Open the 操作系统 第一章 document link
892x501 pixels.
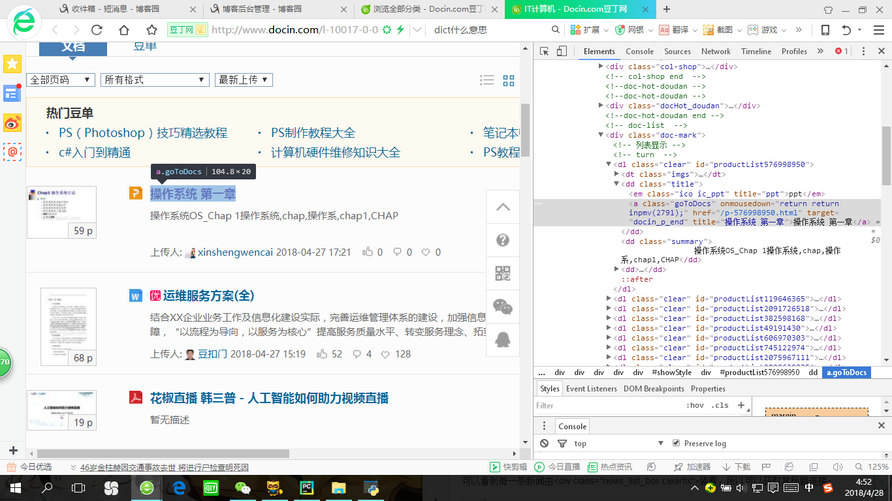192,194
